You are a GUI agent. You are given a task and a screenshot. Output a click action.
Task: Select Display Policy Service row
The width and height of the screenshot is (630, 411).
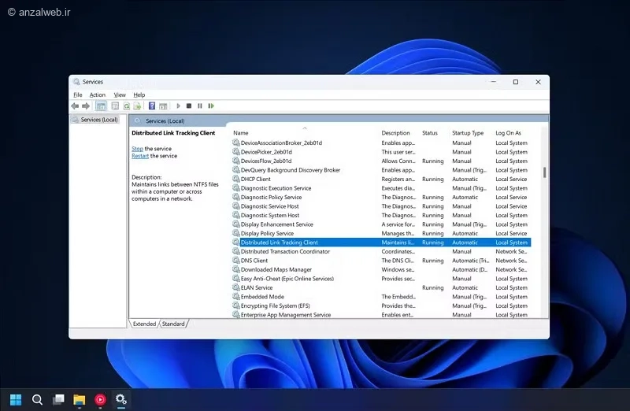pyautogui.click(x=381, y=233)
